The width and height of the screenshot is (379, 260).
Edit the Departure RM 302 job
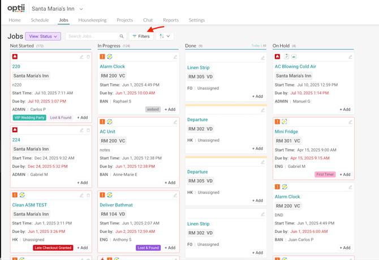pos(262,110)
